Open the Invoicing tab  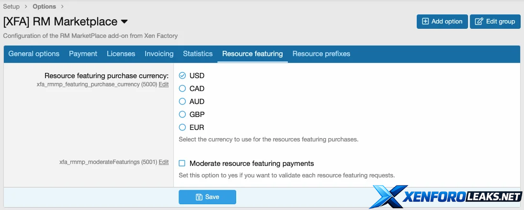pos(159,54)
